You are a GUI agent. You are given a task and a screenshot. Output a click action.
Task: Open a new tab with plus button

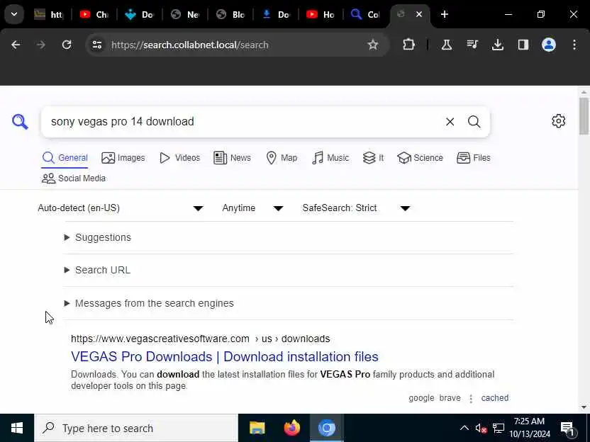click(445, 14)
